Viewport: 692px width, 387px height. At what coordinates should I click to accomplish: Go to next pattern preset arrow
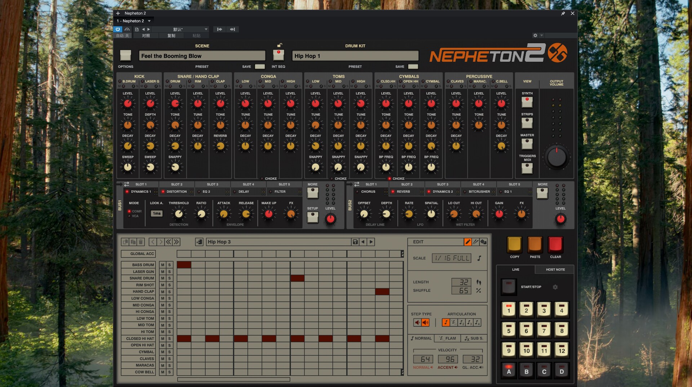371,242
